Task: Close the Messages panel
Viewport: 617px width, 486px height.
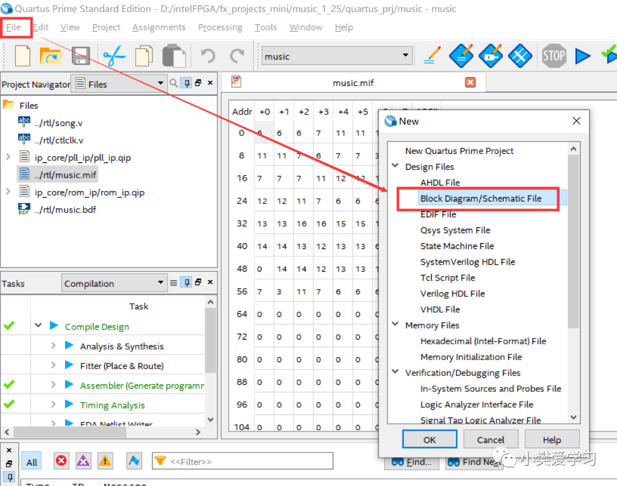Action: coord(9,450)
